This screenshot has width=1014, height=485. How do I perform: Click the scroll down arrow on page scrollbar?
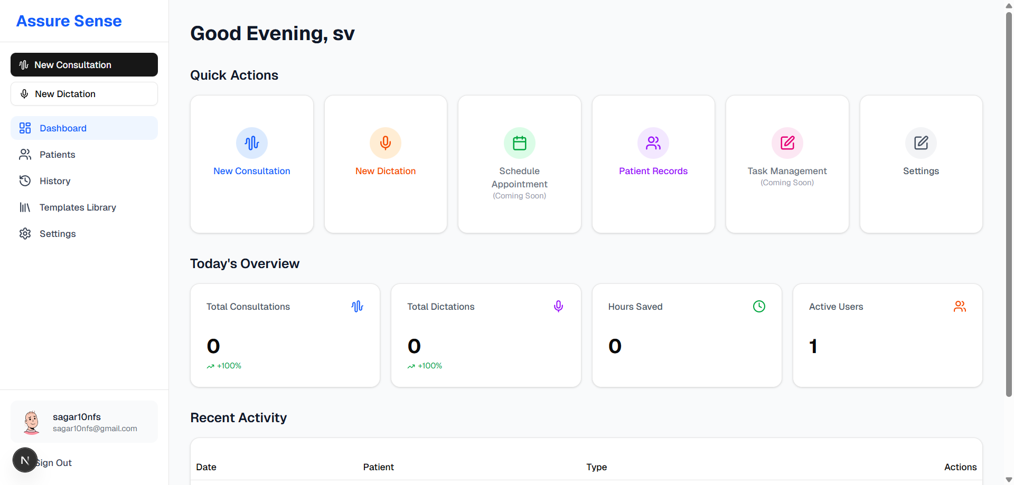pyautogui.click(x=1009, y=480)
